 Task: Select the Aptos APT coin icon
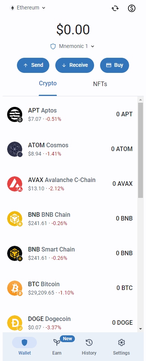point(15,114)
